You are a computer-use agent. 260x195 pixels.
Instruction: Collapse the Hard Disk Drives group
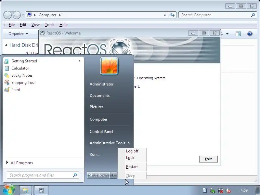pos(6,45)
